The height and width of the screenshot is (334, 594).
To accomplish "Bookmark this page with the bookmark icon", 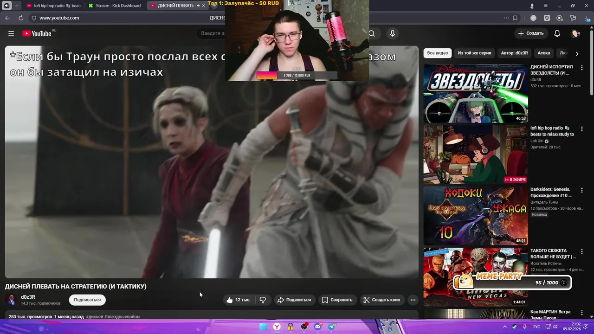I will tap(515, 18).
